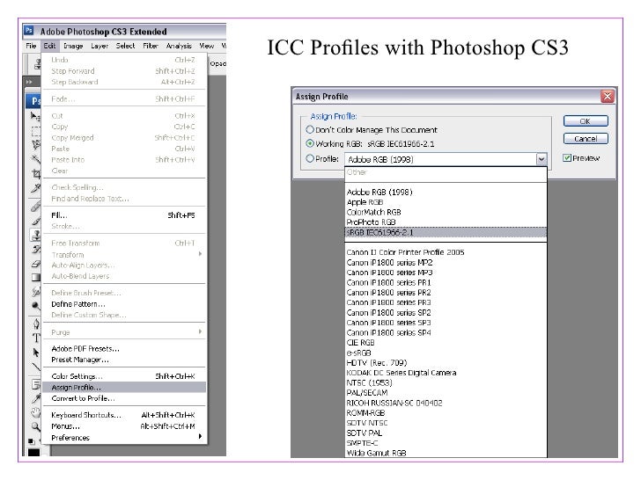This screenshot has height=480, width=641.
Task: Select the Move tool
Action: pos(35,116)
